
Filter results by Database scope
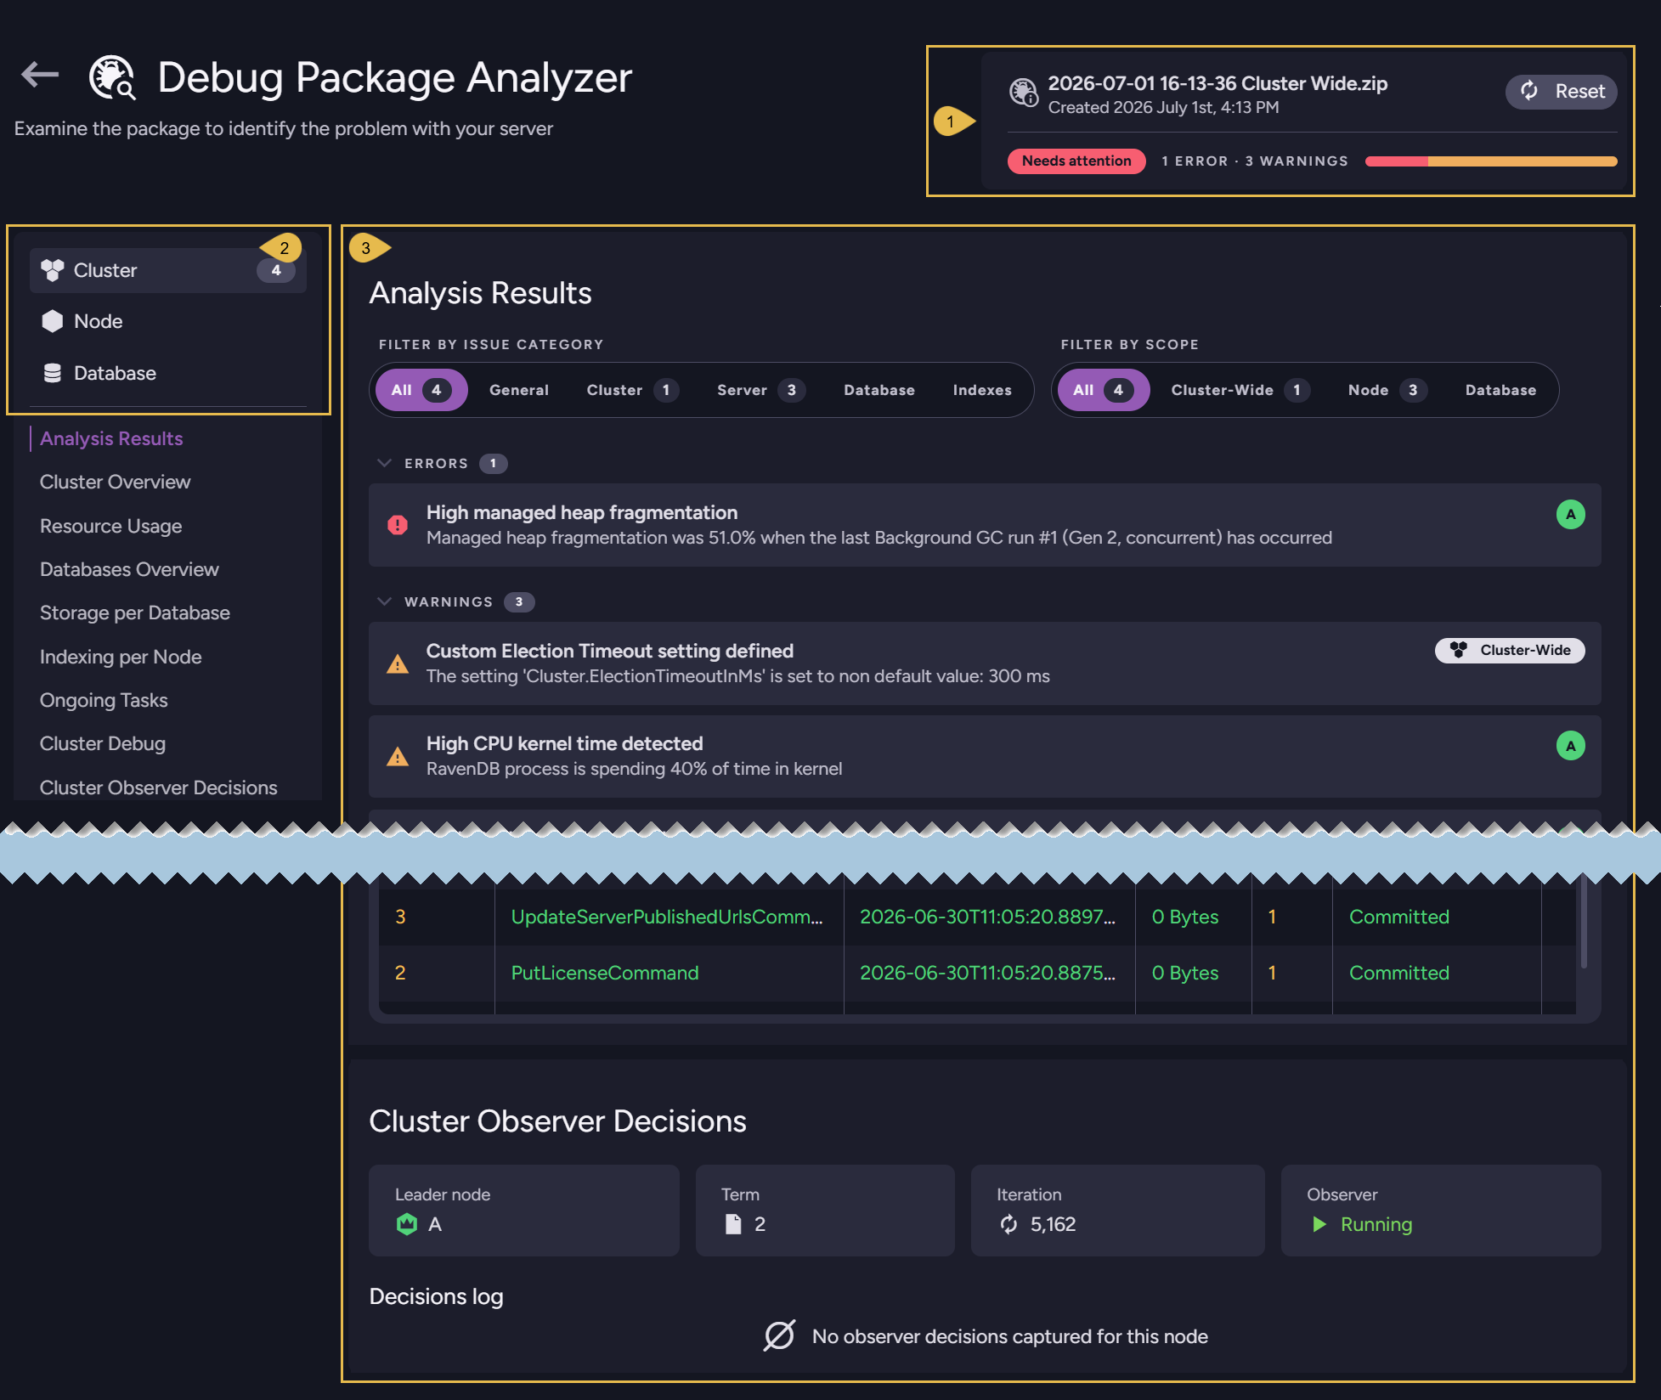pos(1500,390)
